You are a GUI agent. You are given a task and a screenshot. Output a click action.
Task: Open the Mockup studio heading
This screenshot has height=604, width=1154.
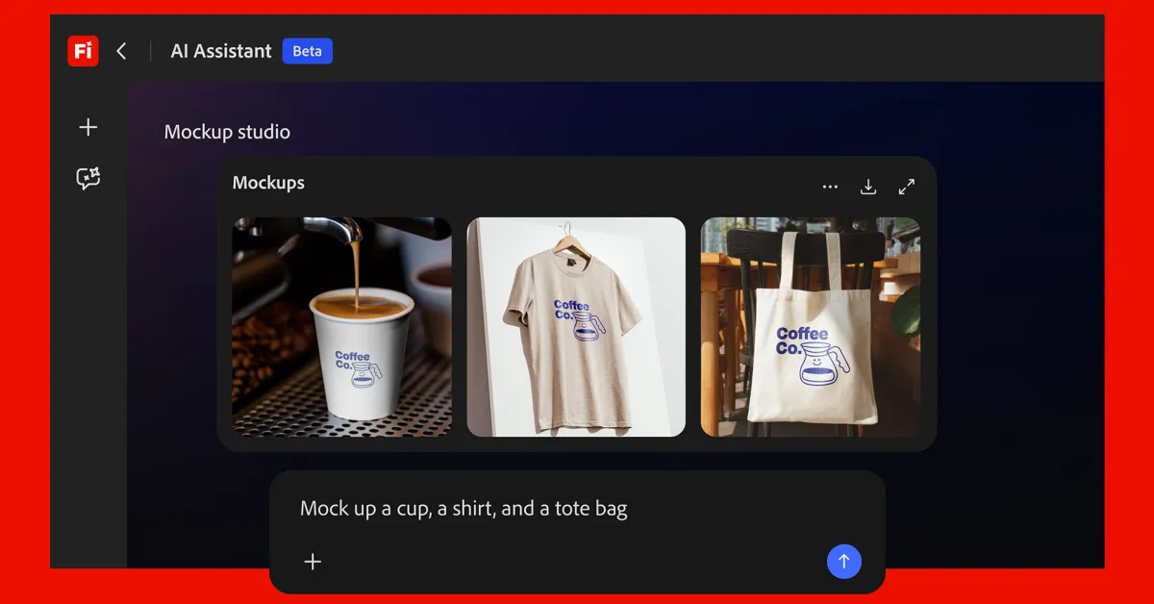[227, 132]
